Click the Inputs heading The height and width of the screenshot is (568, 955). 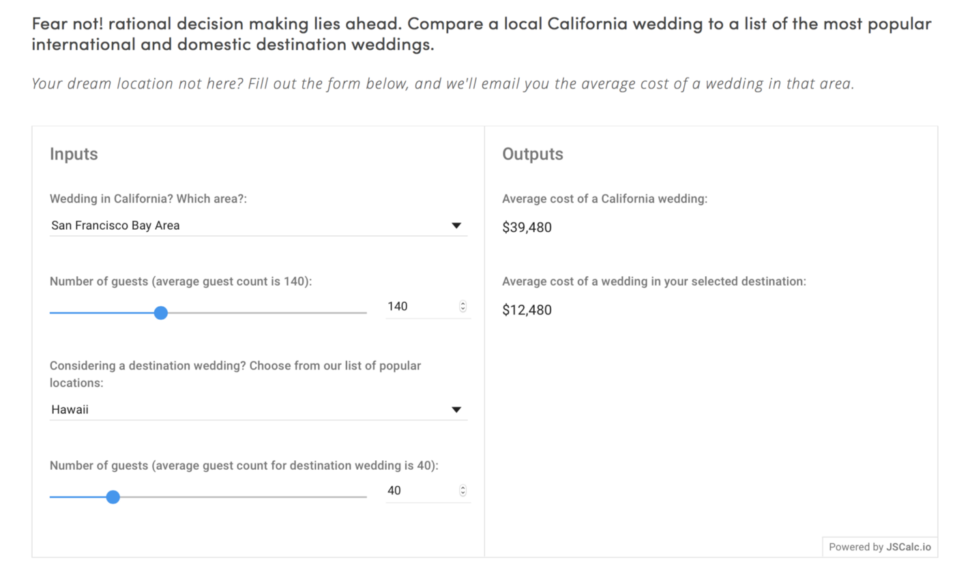tap(74, 154)
